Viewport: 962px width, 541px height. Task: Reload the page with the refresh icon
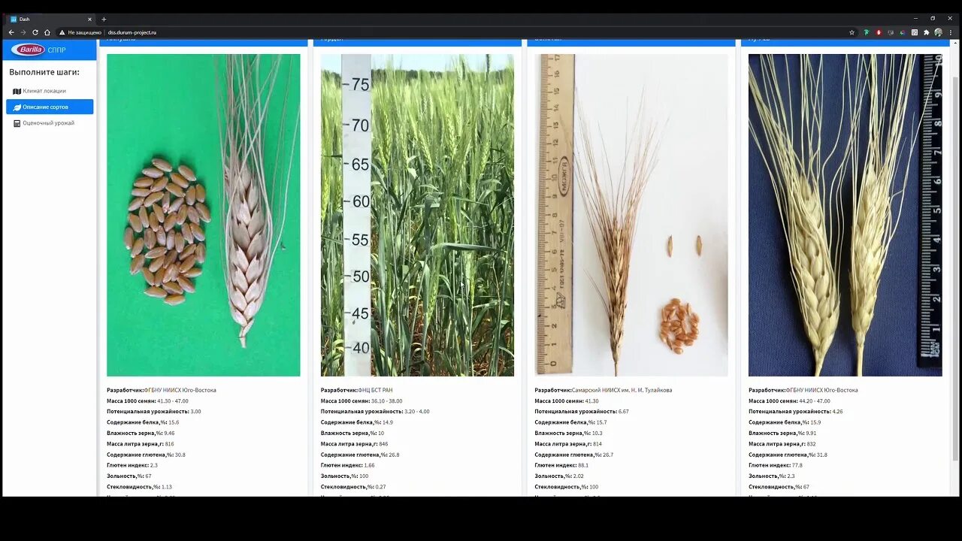(35, 32)
